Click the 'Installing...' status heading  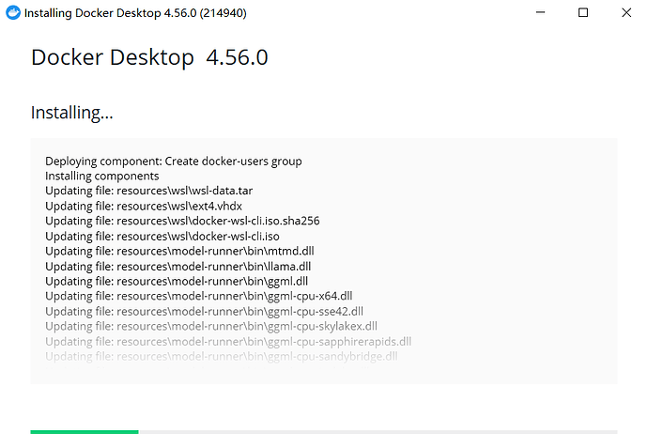click(72, 113)
